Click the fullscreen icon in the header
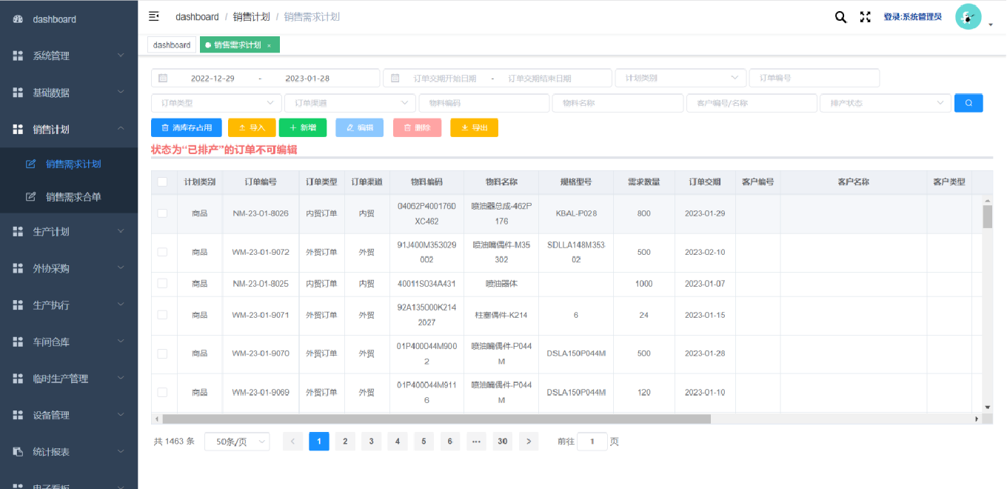Image resolution: width=1007 pixels, height=489 pixels. coord(865,16)
